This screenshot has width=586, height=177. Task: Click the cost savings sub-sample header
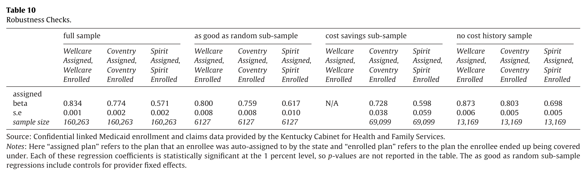point(366,36)
